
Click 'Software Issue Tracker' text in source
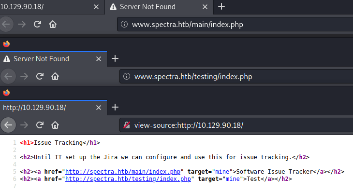(275, 172)
